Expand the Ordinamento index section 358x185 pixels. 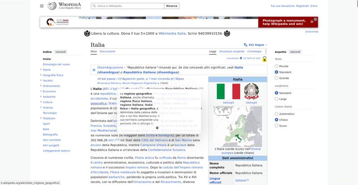click(41, 86)
